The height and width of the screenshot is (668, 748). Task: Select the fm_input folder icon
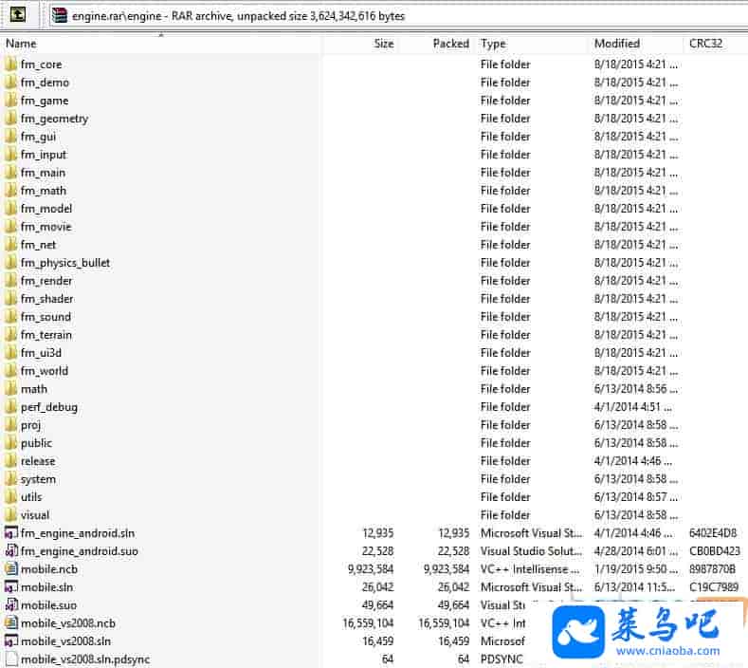10,155
